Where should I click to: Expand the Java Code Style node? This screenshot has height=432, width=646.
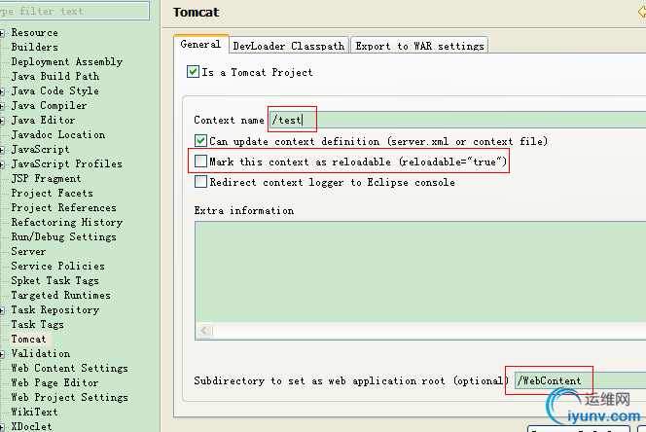point(2,91)
